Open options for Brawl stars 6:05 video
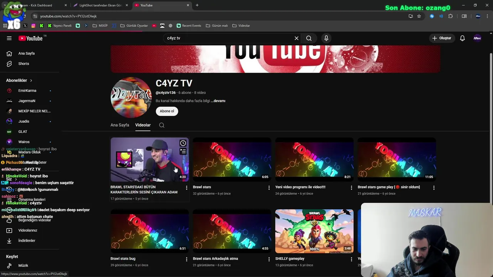This screenshot has height=277, width=493. (x=269, y=188)
